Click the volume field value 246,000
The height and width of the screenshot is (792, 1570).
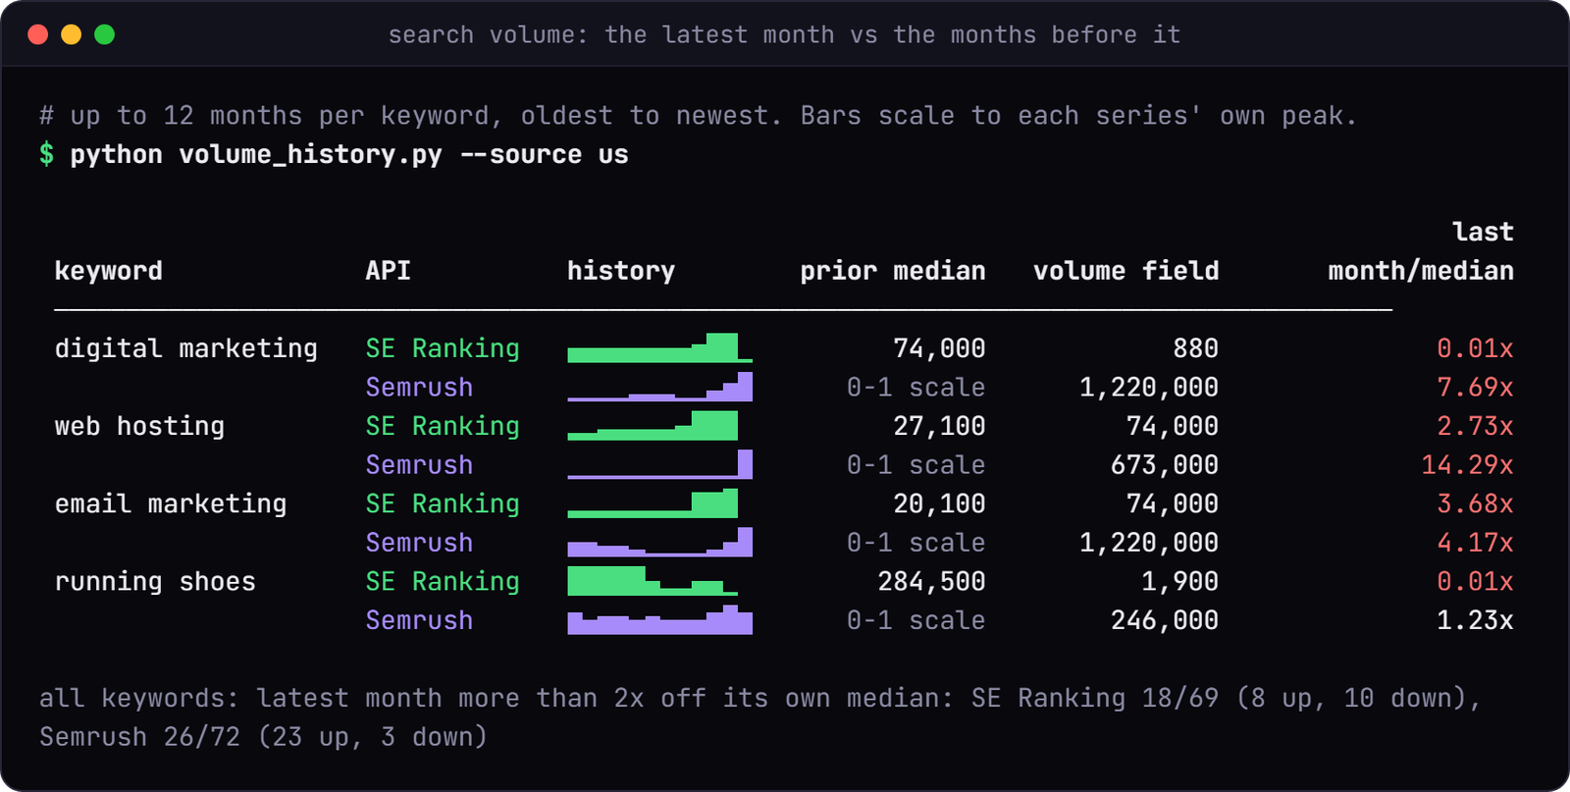pyautogui.click(x=1165, y=620)
